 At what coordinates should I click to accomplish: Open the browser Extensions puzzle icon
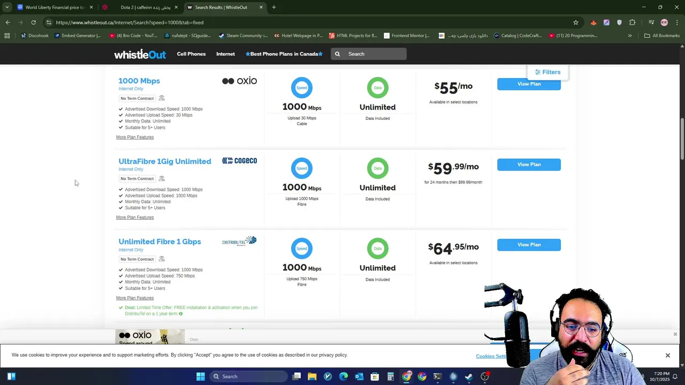coord(633,22)
